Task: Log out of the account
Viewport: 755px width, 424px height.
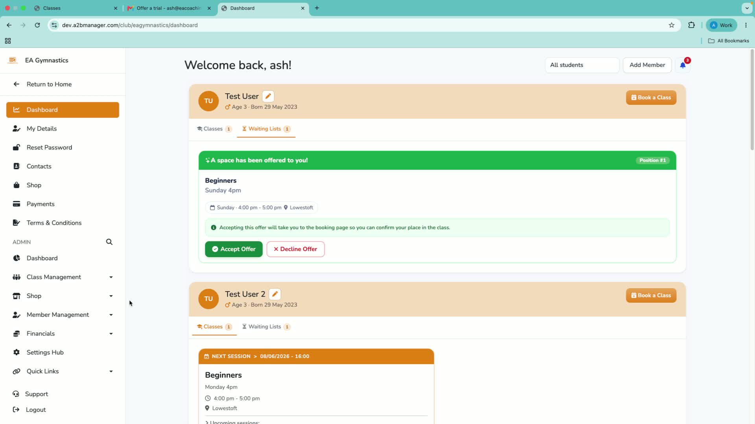Action: tap(29, 409)
